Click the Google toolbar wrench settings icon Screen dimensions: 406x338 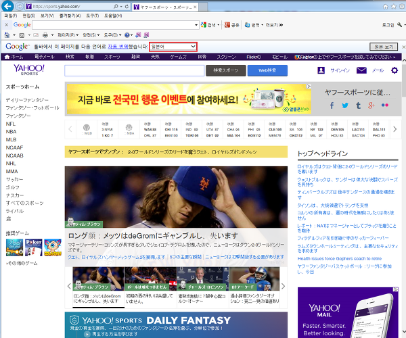[x=399, y=25]
